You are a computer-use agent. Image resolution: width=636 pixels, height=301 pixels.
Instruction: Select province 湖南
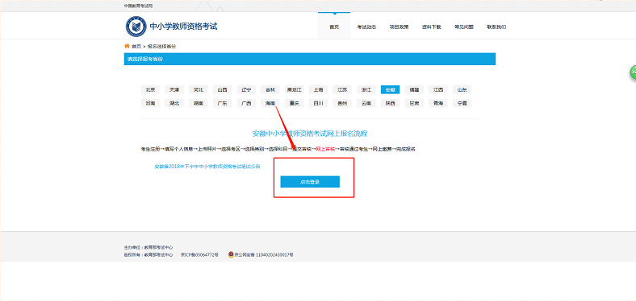coord(199,103)
